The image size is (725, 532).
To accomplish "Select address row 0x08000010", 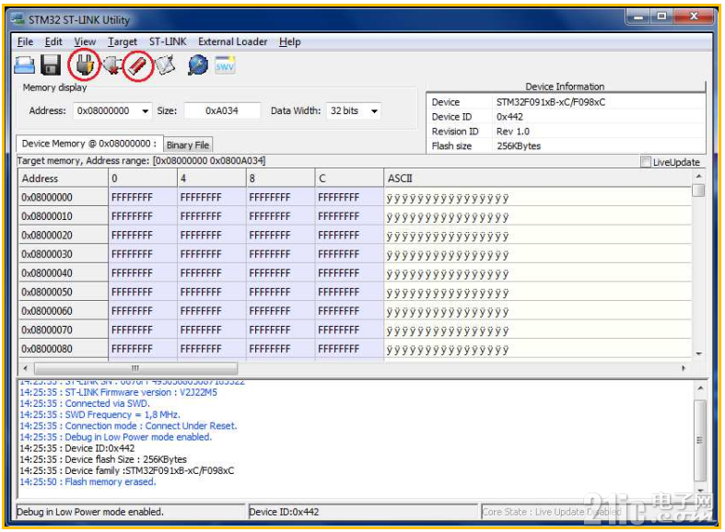I will coord(63,216).
